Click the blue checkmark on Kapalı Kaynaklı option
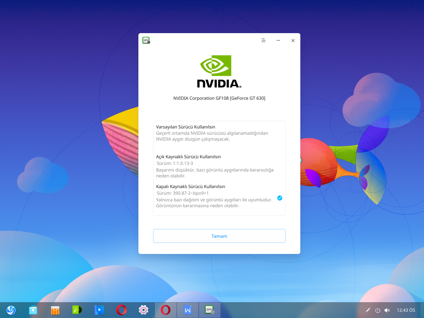This screenshot has width=424, height=318. [x=280, y=198]
